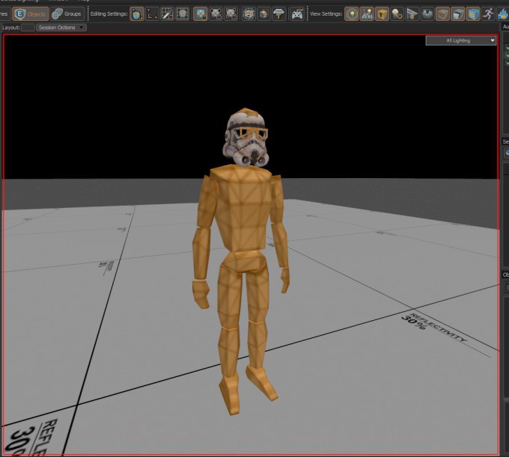This screenshot has width=509, height=457.
Task: Select the trooper helmet in the viewport
Action: point(247,138)
